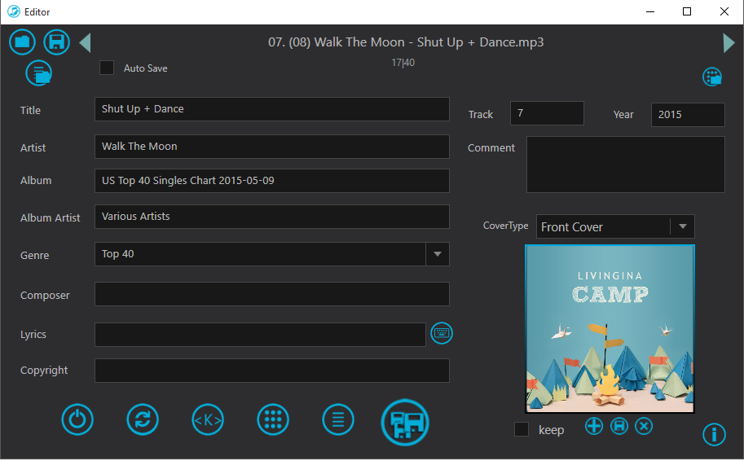Viewport: 744px width, 461px height.
Task: Enable the Auto Save checkbox
Action: tap(107, 68)
